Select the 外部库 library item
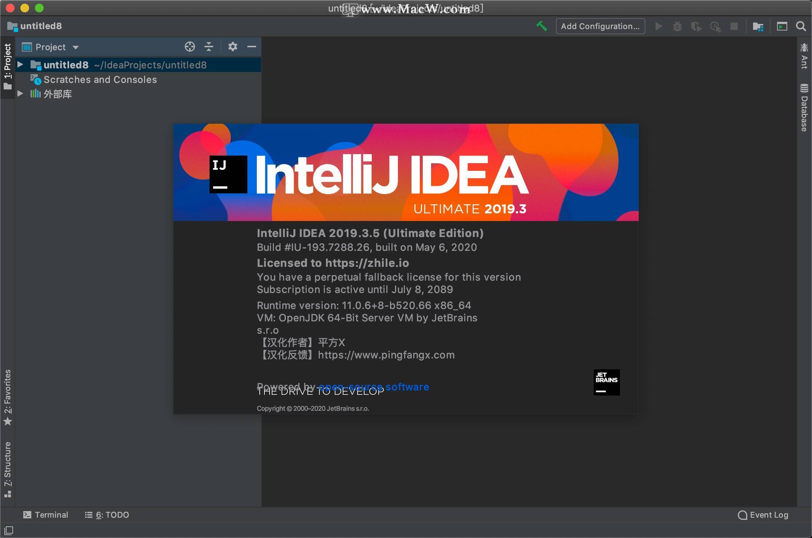The height and width of the screenshot is (538, 812). coord(57,94)
